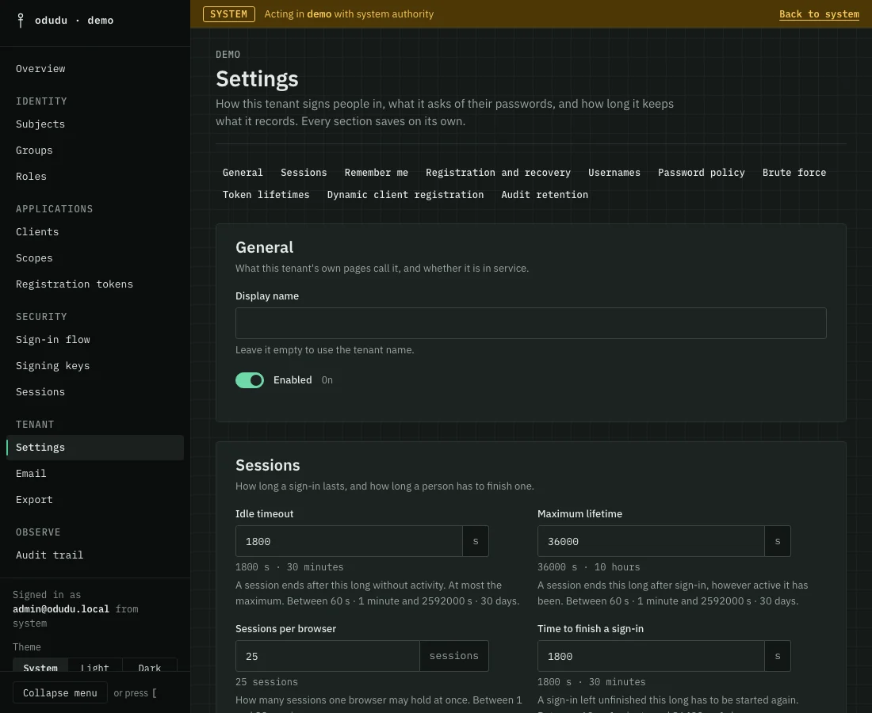This screenshot has width=872, height=713.
Task: Jump to the Sessions section tab
Action: click(x=304, y=172)
